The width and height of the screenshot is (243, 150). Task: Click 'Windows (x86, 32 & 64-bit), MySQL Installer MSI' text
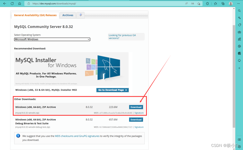pyautogui.click(x=46, y=90)
